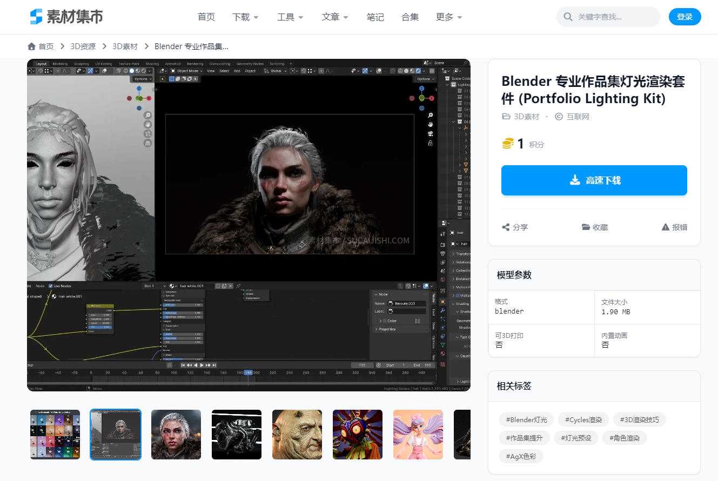Click the 高速下载 download button
This screenshot has height=481, width=718.
click(594, 180)
